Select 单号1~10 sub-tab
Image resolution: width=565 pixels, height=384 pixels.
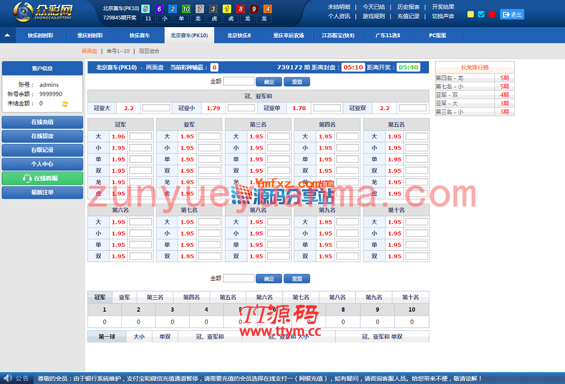[x=118, y=51]
